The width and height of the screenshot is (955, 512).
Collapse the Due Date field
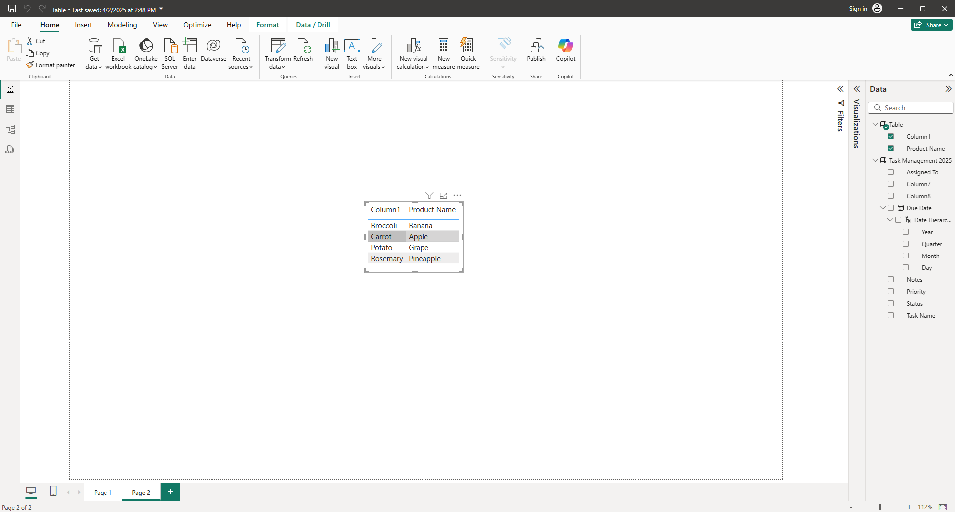coord(883,208)
